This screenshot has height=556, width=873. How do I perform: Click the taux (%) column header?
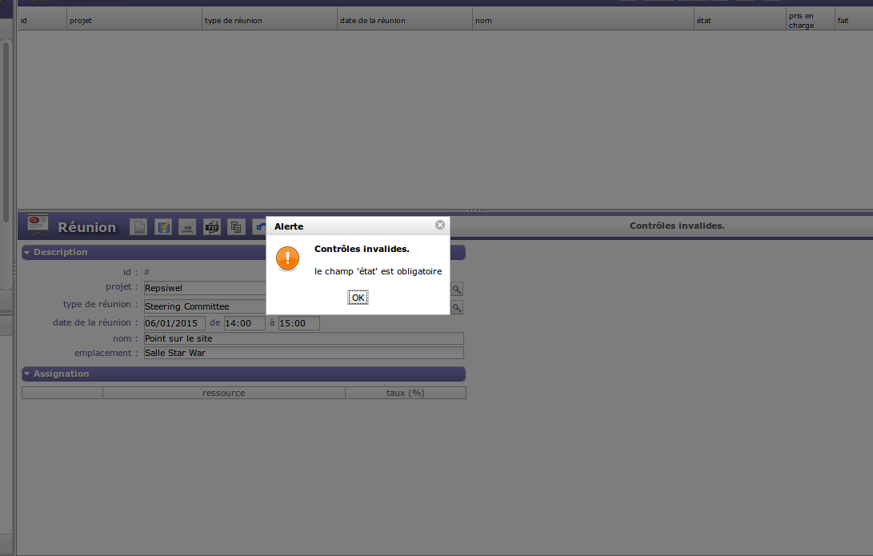click(x=406, y=393)
